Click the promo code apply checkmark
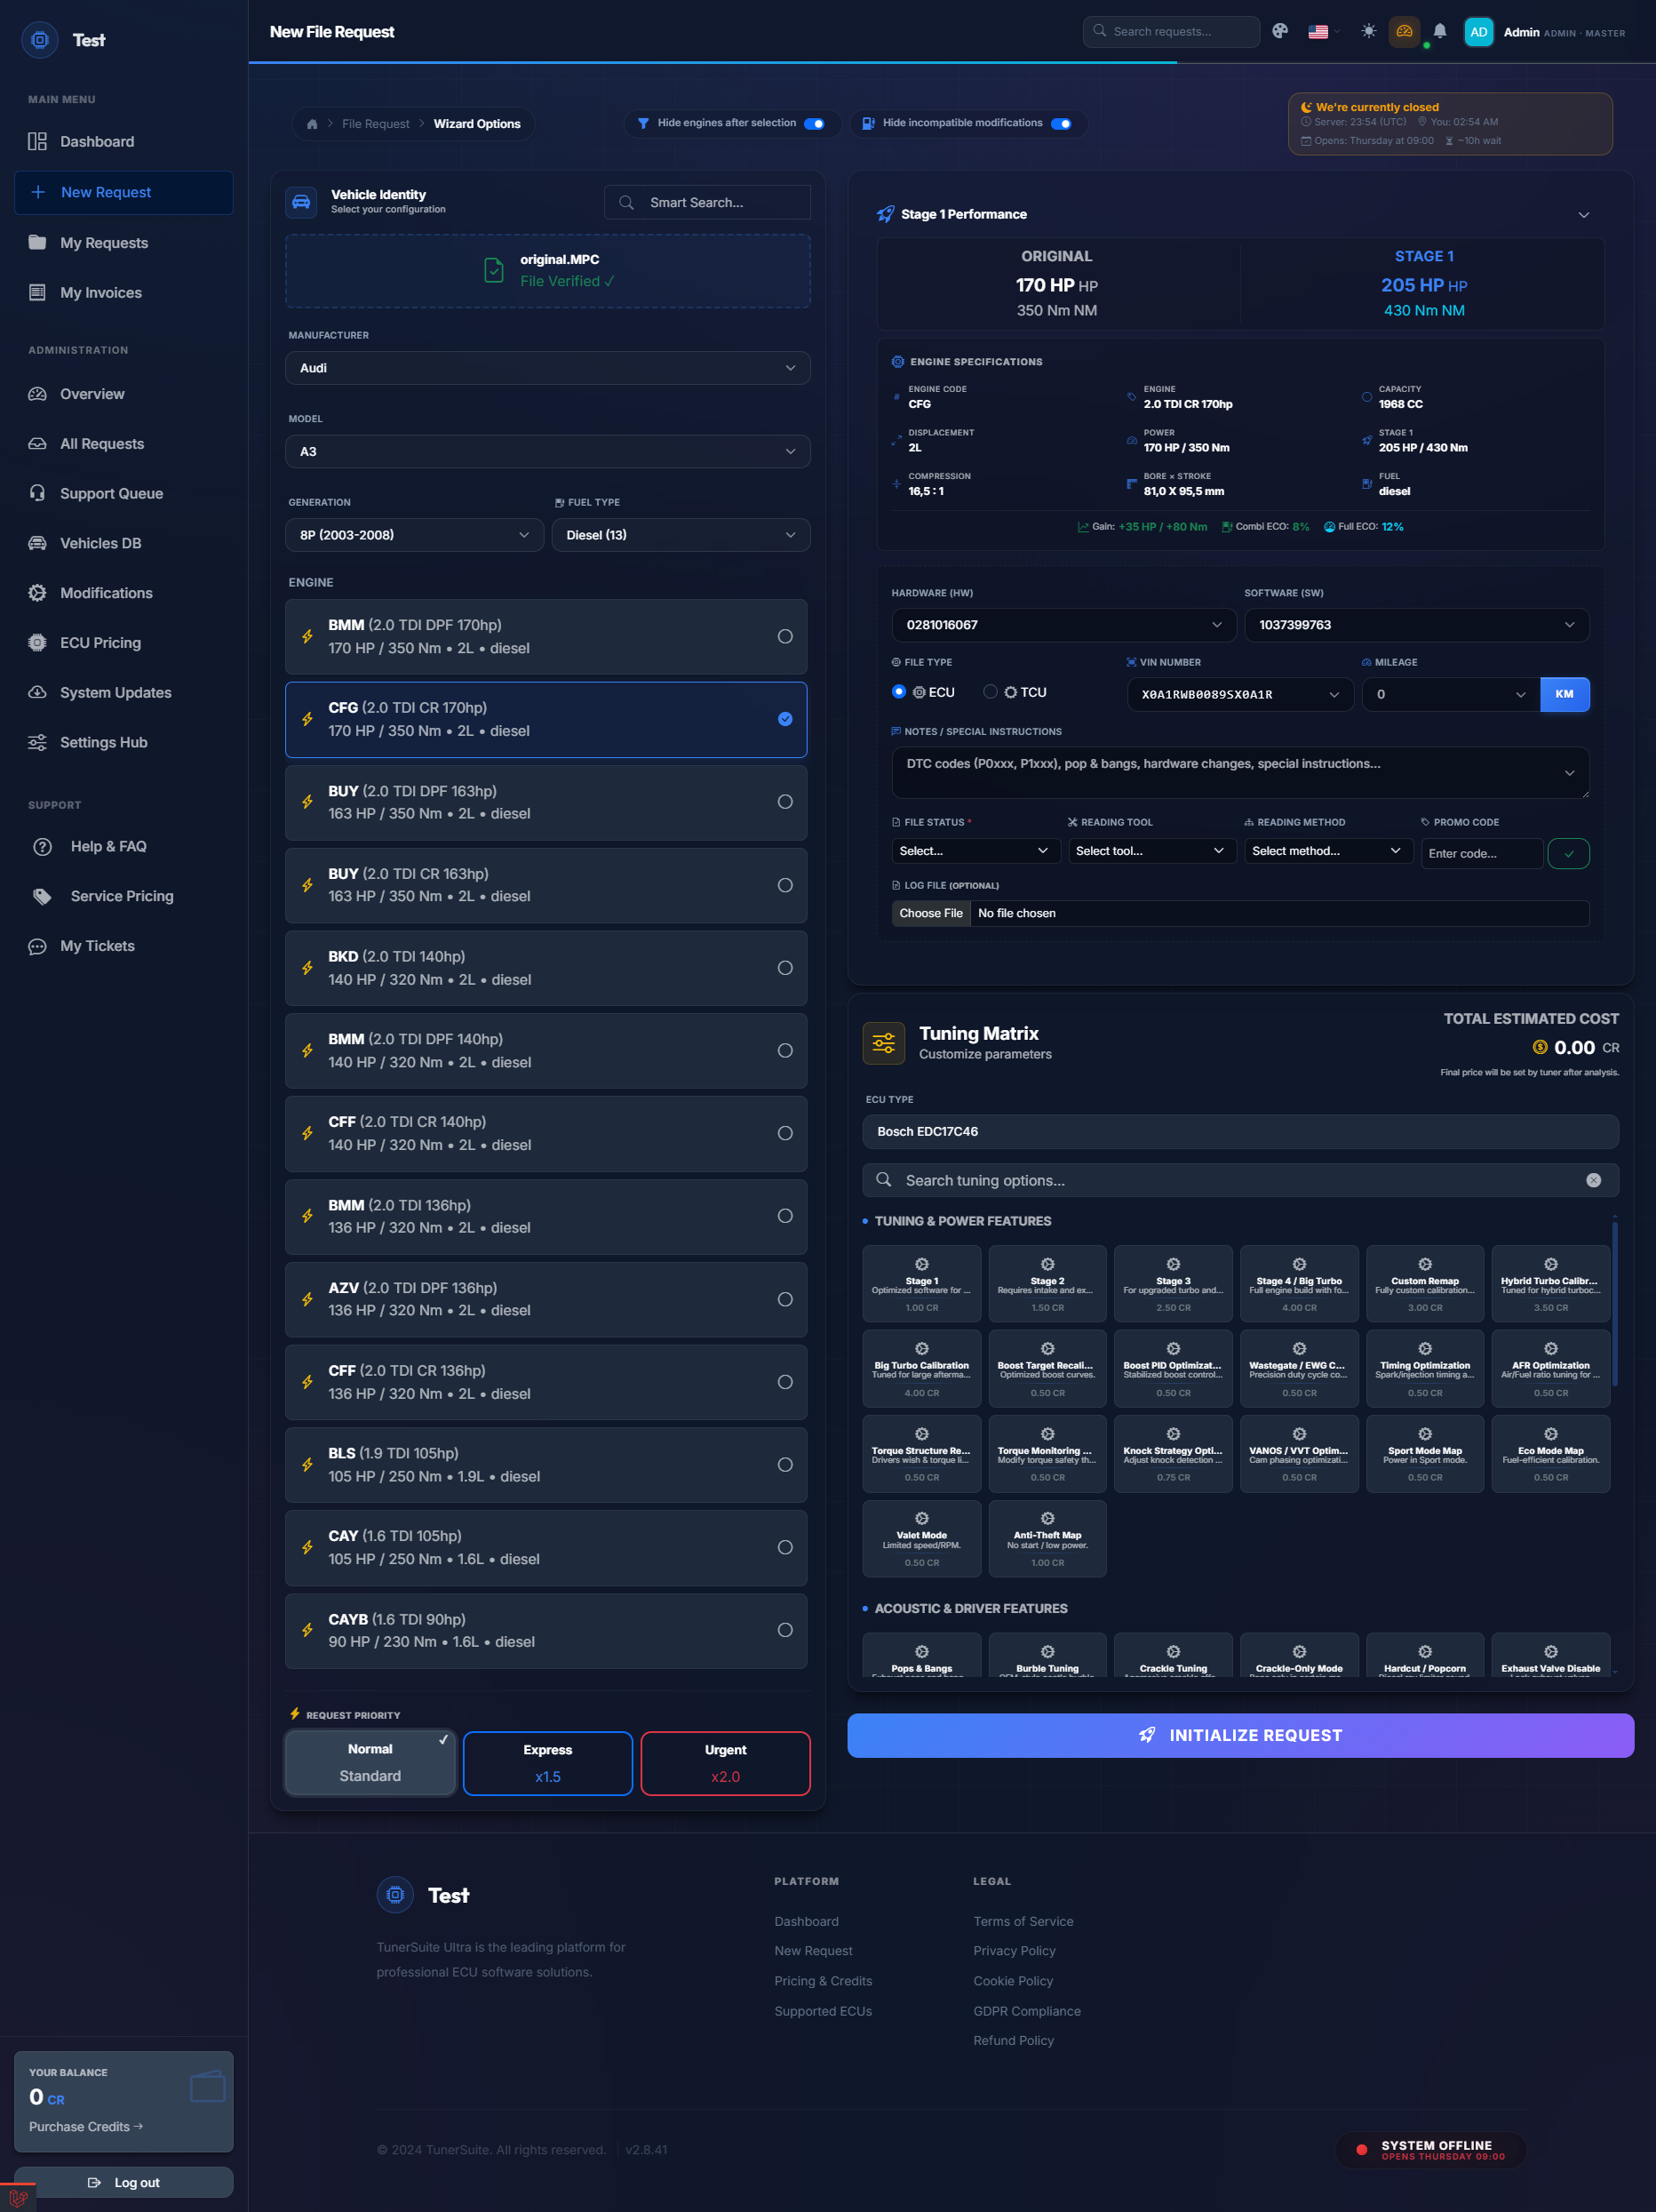Screen dimensions: 1656x2212 pyautogui.click(x=1568, y=853)
